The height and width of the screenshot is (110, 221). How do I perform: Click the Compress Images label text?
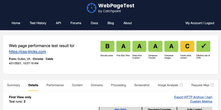point(169,57)
